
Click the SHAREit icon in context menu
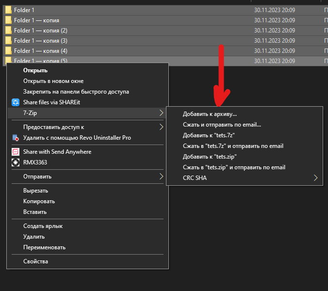(16, 102)
